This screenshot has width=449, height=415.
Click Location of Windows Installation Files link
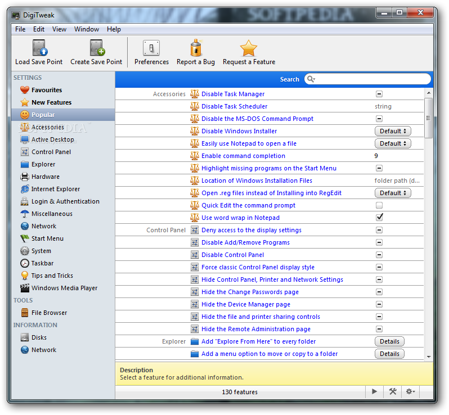257,181
